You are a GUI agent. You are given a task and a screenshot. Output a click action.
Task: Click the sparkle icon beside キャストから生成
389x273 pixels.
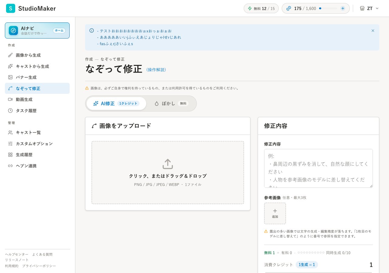[x=10, y=66]
